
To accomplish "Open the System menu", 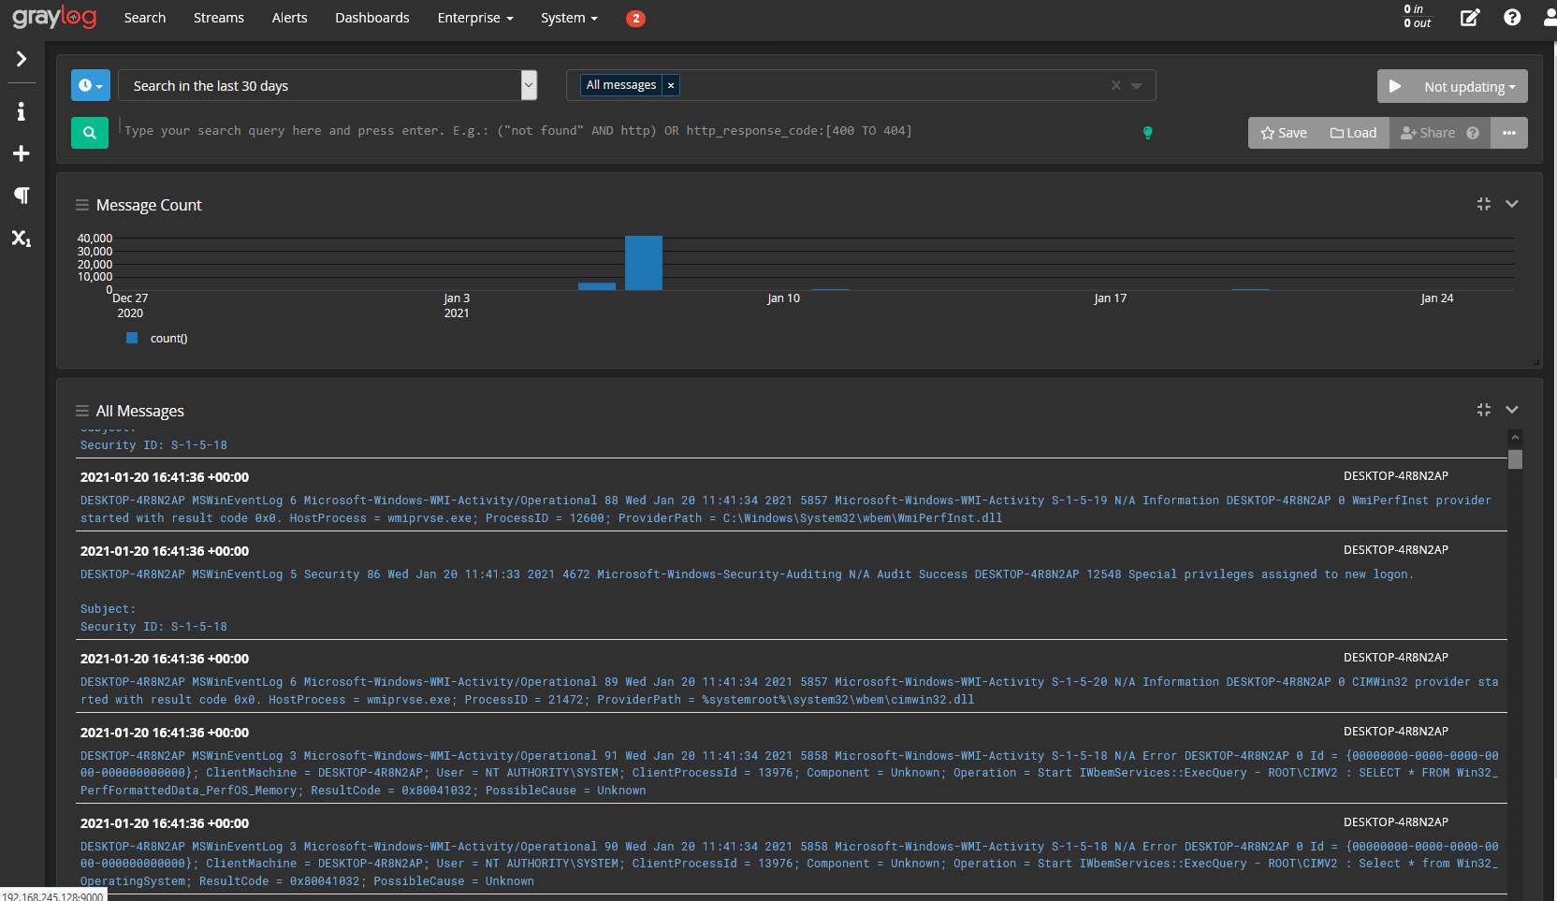I will 568,18.
